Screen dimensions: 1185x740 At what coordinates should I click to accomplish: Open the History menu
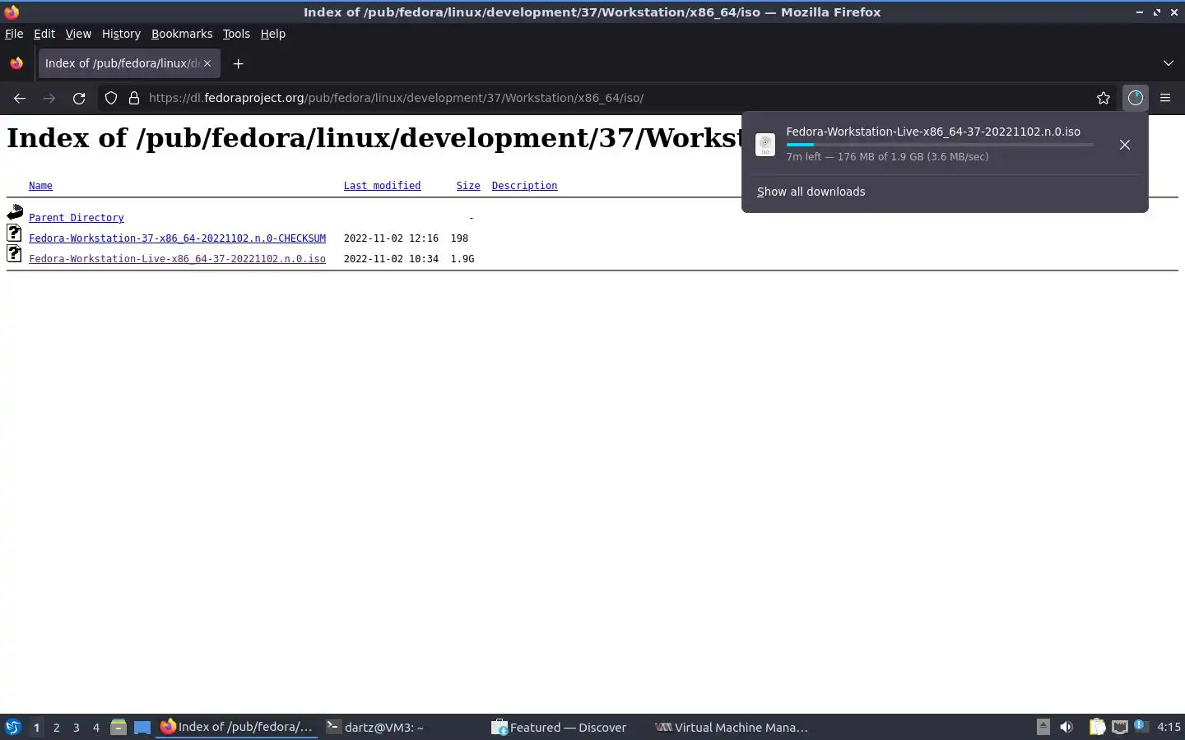point(121,34)
